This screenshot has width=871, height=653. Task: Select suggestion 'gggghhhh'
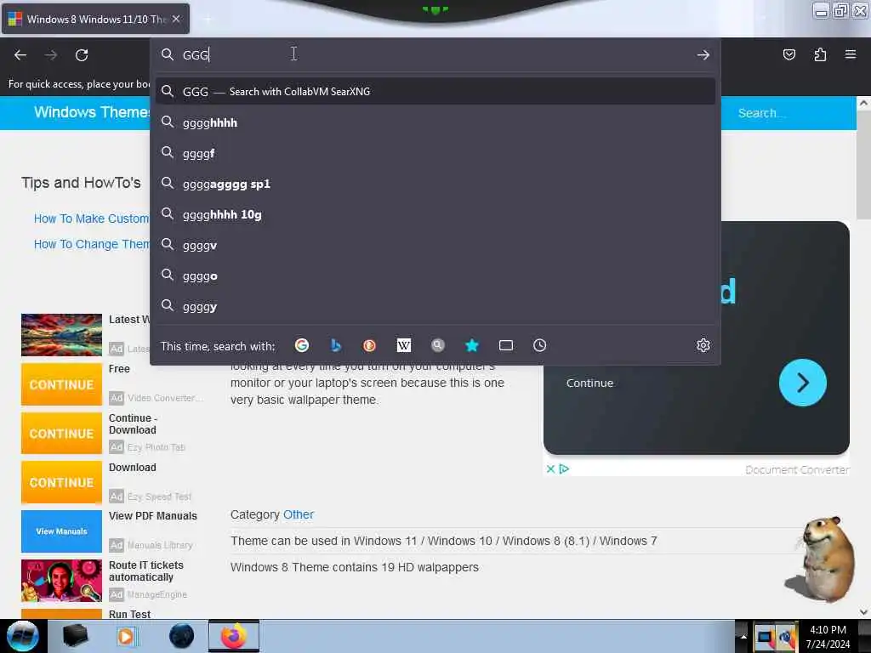click(x=435, y=122)
